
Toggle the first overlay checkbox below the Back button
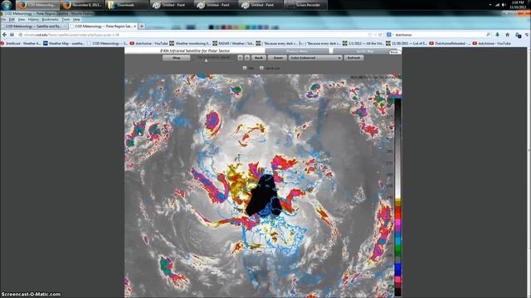pyautogui.click(x=245, y=68)
